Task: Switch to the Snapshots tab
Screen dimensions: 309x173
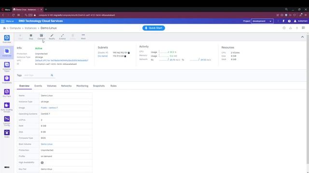Action: click(x=98, y=86)
